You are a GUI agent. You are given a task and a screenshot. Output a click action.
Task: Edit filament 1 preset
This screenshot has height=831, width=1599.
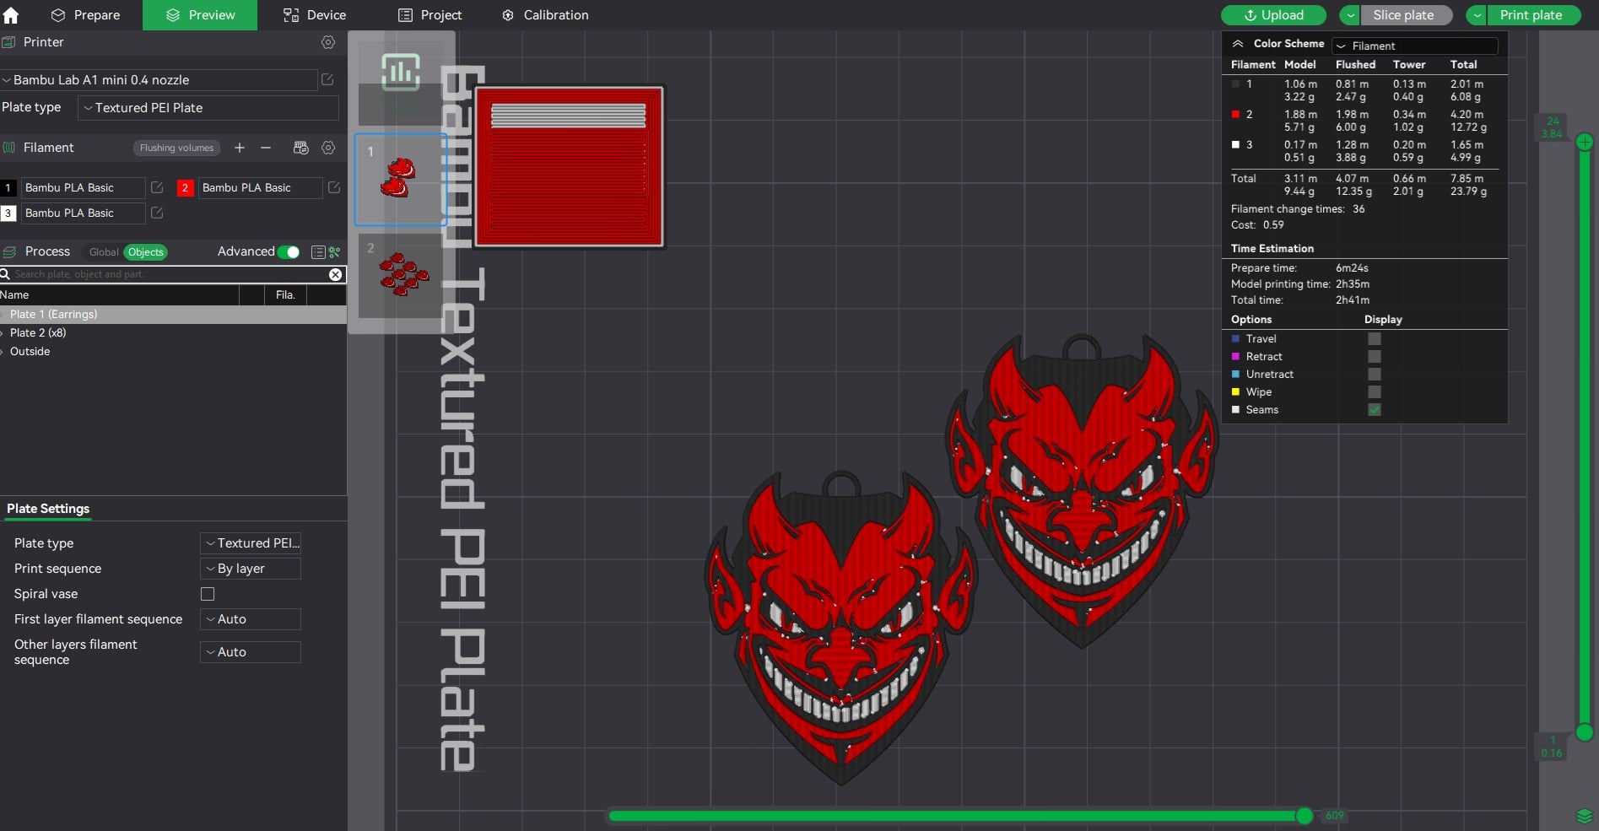click(x=157, y=187)
